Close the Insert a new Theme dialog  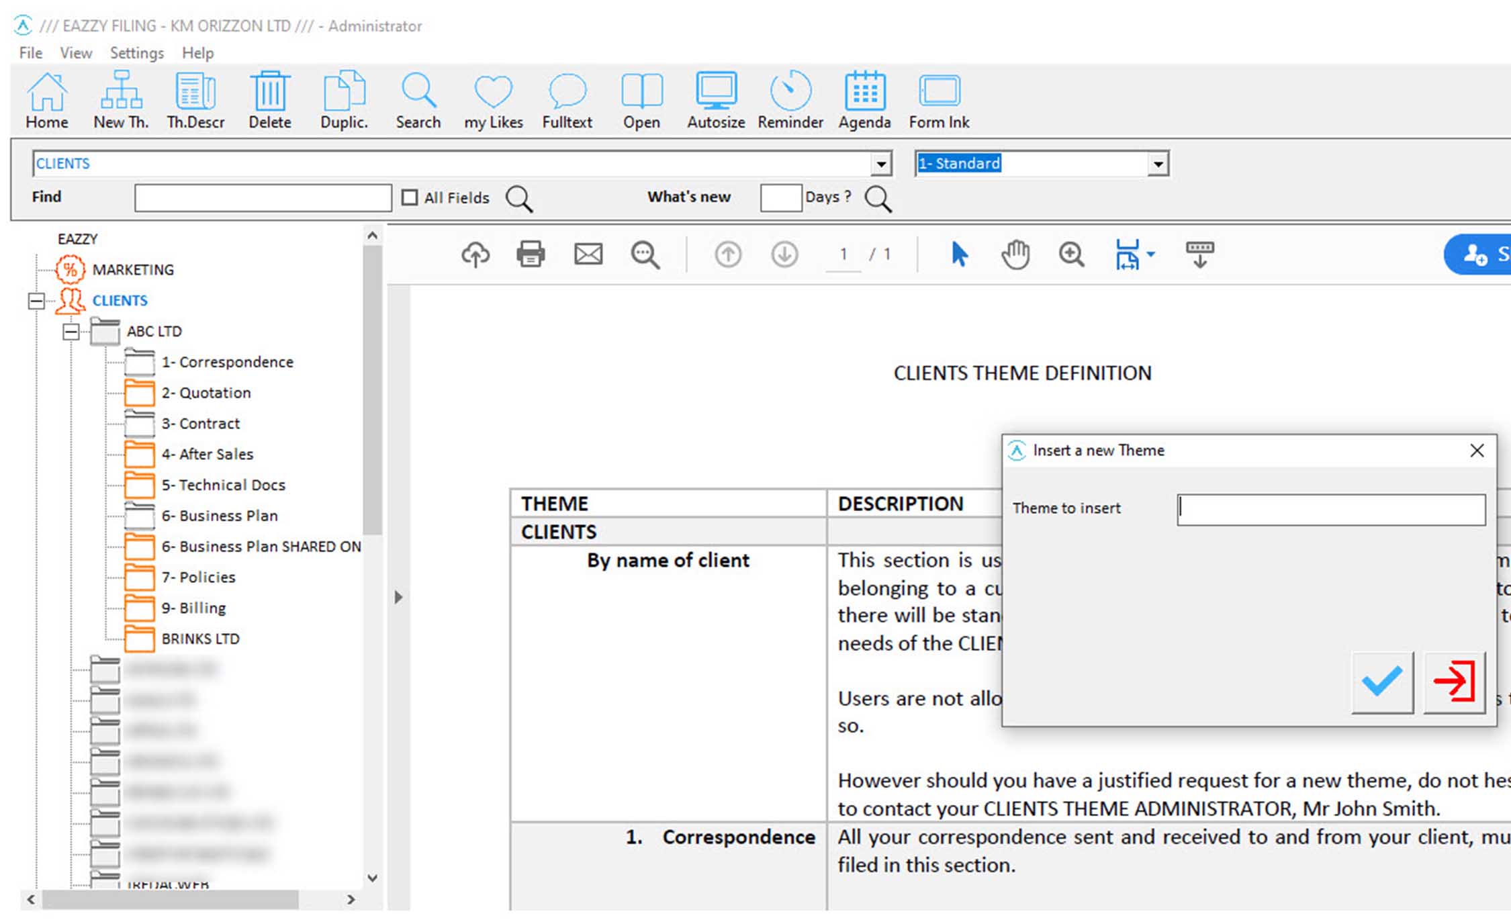coord(1477,451)
